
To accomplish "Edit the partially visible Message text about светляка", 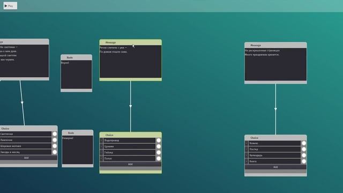I will tap(24, 61).
